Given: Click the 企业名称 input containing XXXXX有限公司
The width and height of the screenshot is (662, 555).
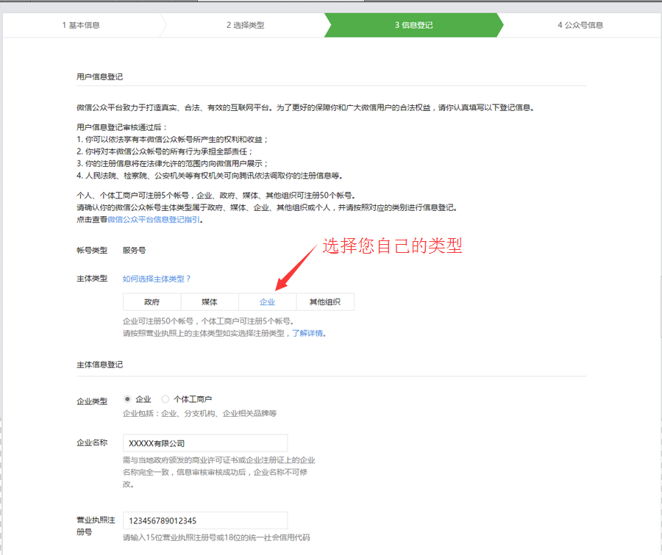Looking at the screenshot, I should [204, 443].
